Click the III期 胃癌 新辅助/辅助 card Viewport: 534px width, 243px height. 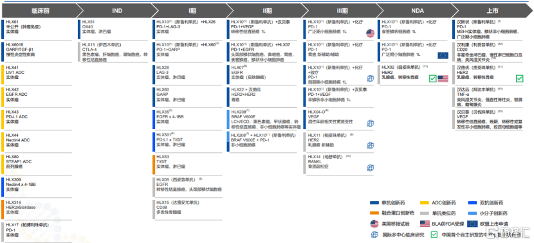(339, 51)
